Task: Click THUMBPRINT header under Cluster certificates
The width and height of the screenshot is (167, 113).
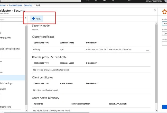Action: 92,43
